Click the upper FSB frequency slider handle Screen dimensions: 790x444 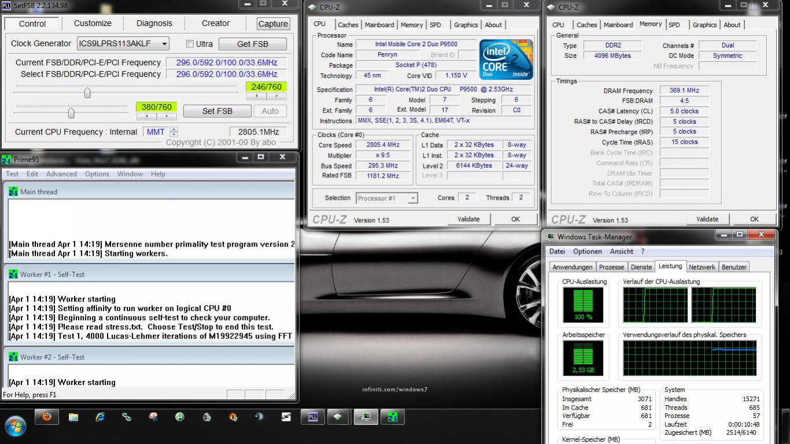(87, 93)
